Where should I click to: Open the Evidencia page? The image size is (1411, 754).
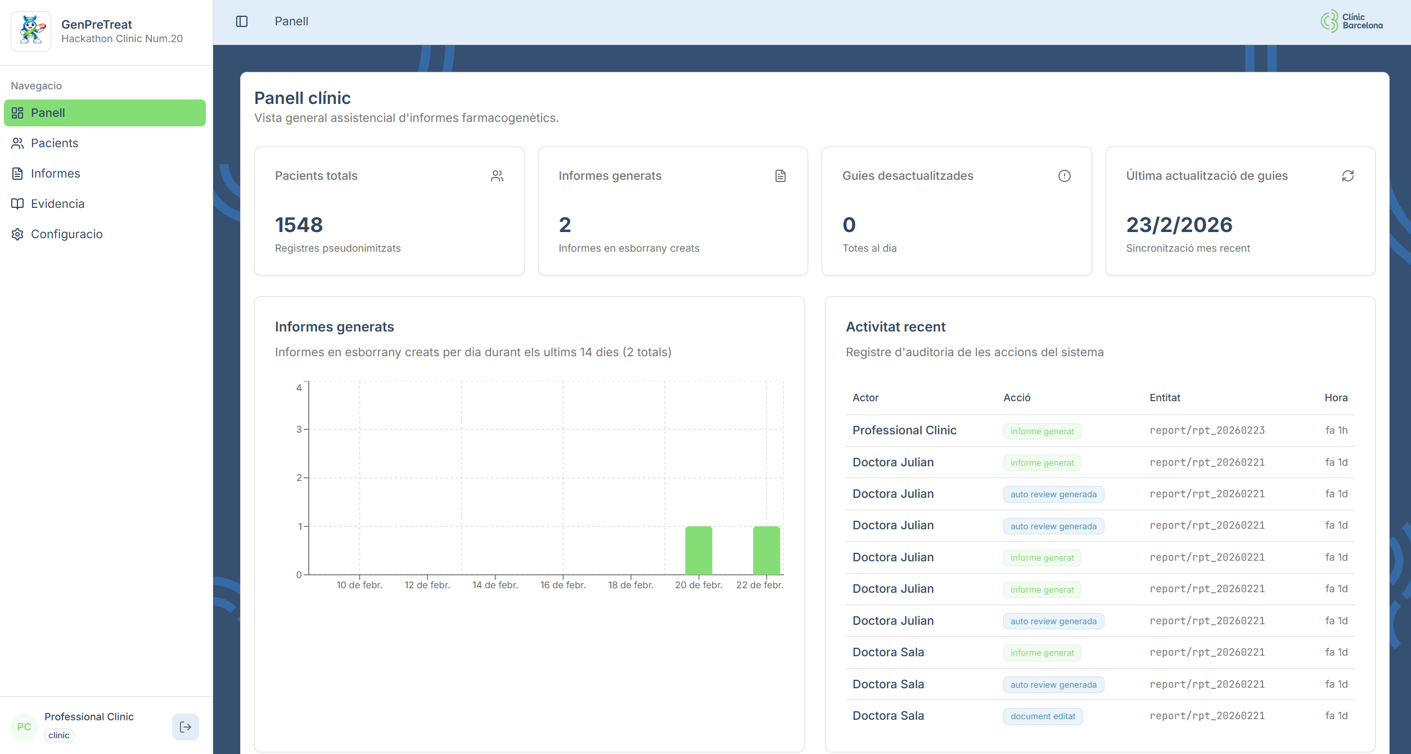[x=57, y=204]
